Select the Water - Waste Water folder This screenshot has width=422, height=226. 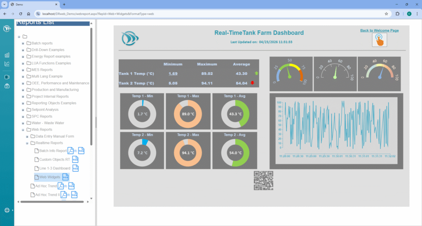coord(48,123)
